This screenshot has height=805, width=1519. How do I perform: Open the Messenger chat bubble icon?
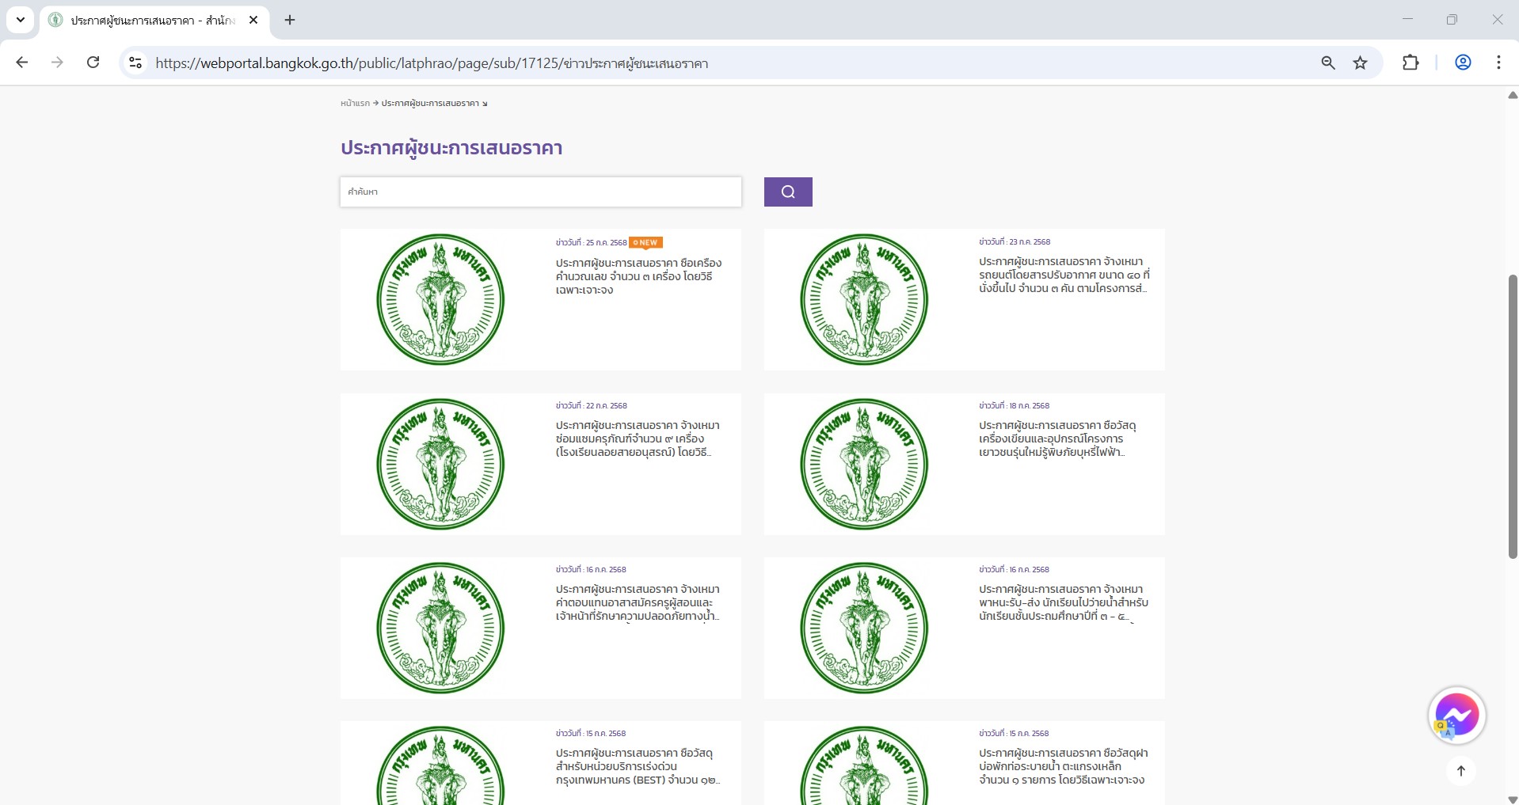point(1456,715)
